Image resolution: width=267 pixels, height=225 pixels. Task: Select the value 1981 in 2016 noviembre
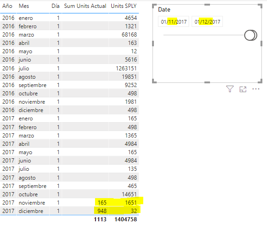[131, 102]
